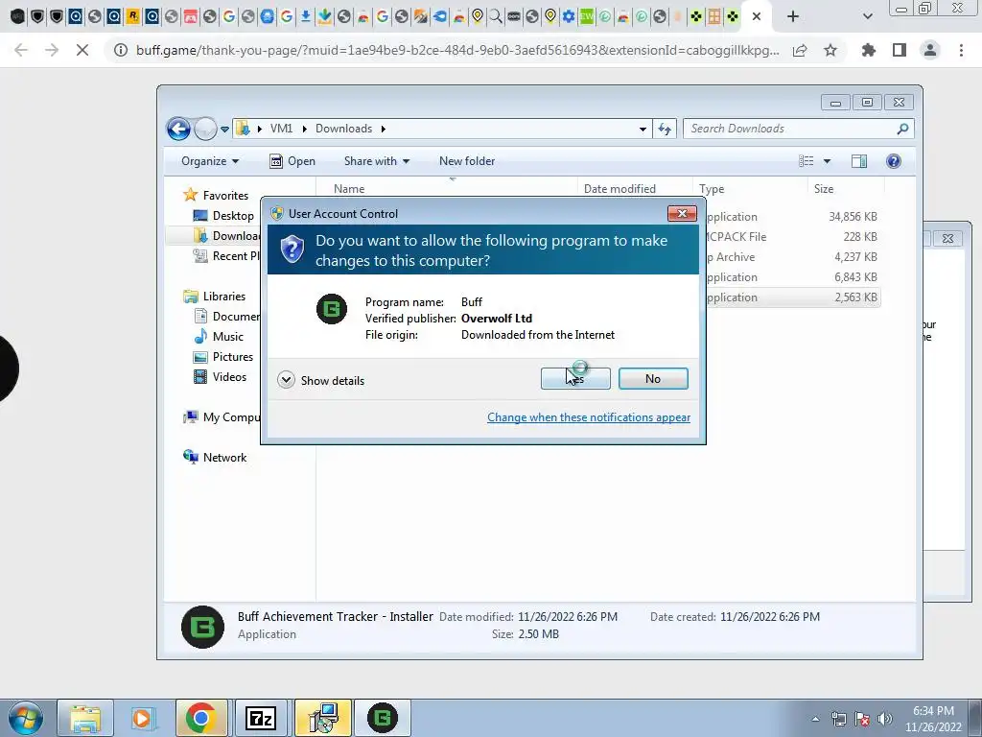The image size is (982, 737).
Task: Select the file sized 6,843 KB
Action: click(x=793, y=277)
